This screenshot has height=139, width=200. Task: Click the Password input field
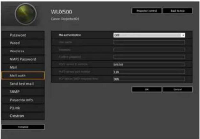click(149, 50)
